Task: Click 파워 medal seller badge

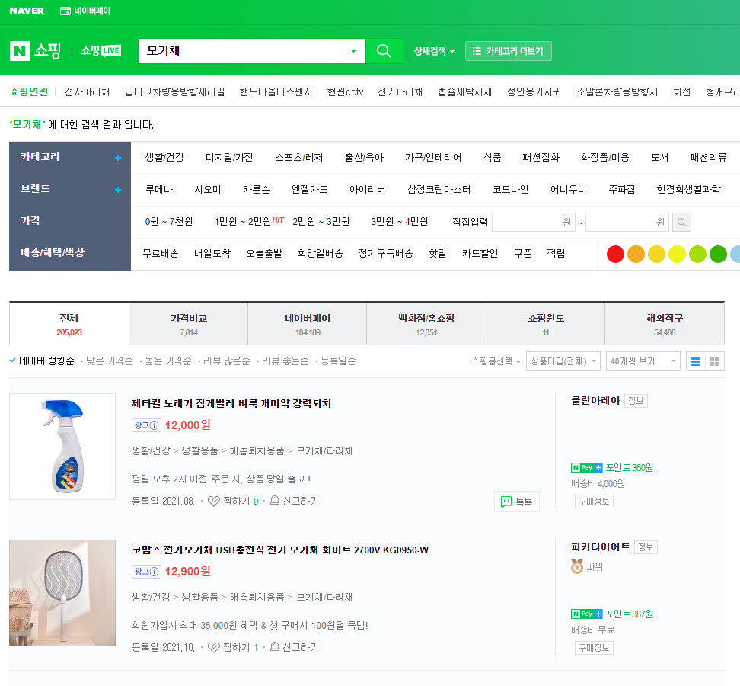Action: (587, 567)
